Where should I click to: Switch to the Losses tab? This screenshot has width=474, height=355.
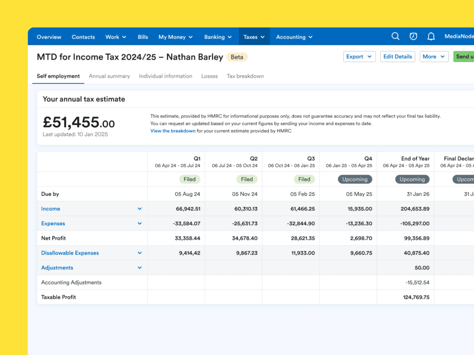pos(210,76)
